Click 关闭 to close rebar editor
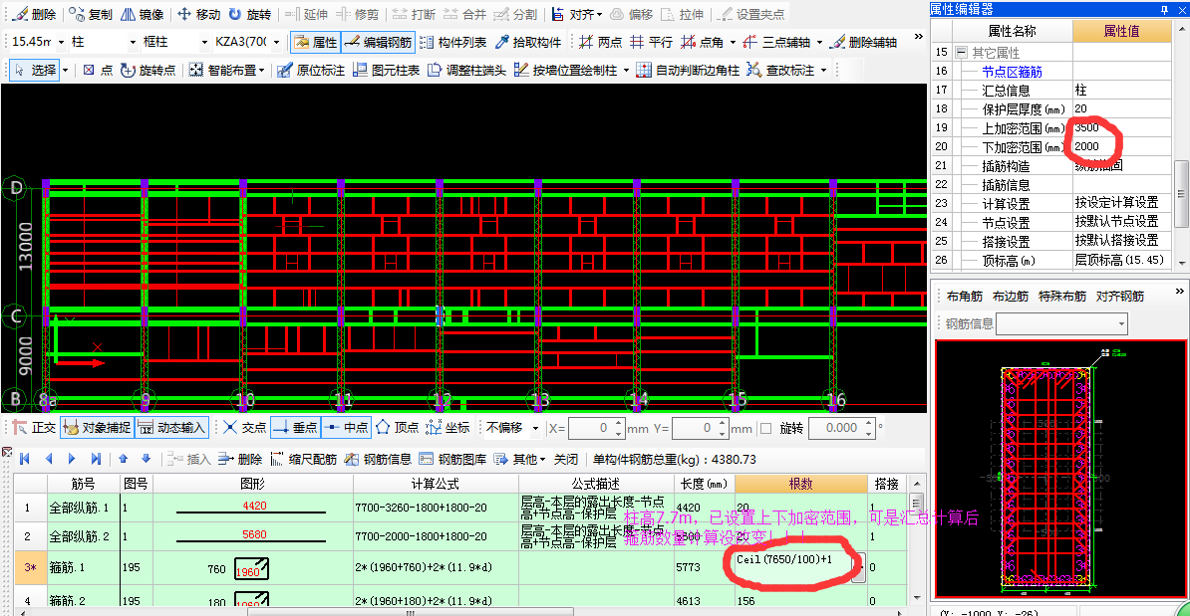 [566, 459]
